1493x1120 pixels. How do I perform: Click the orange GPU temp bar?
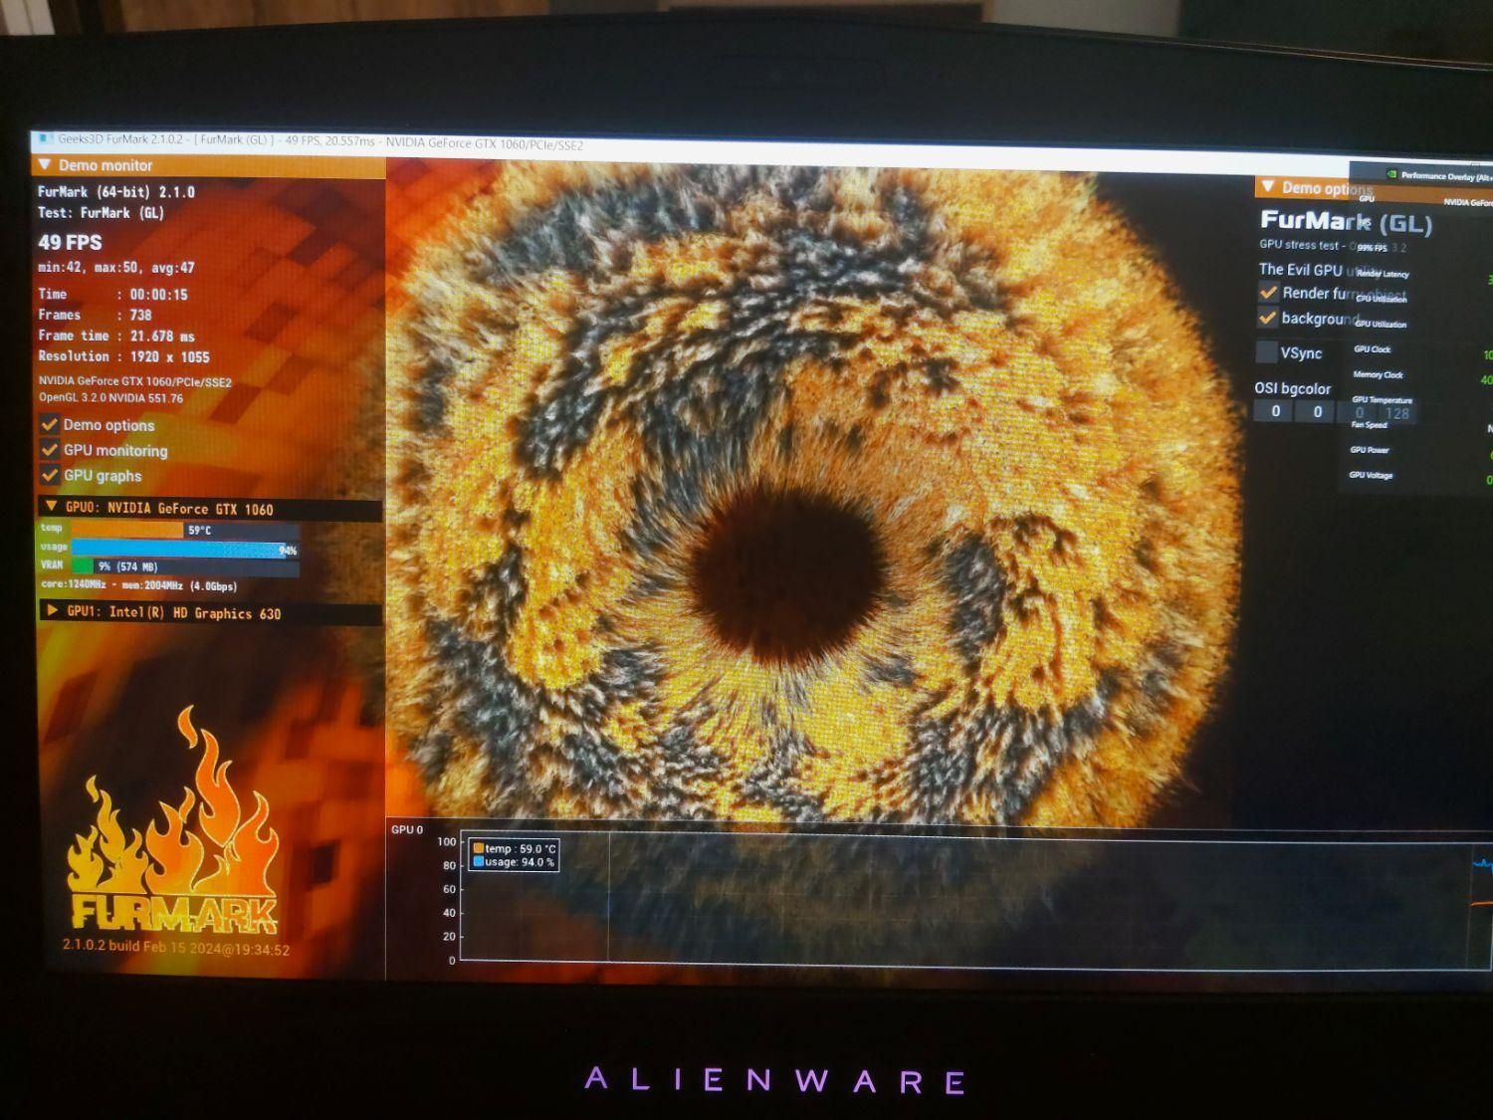point(127,530)
